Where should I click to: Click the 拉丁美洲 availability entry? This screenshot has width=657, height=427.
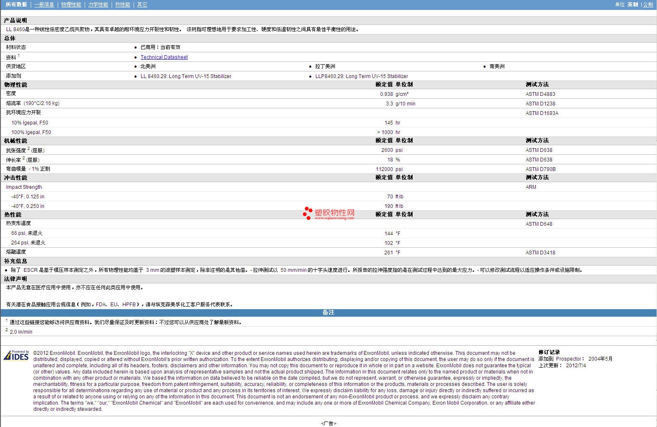coord(325,66)
